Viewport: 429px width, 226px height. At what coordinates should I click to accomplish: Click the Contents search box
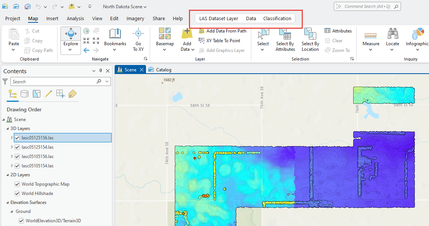pos(52,81)
